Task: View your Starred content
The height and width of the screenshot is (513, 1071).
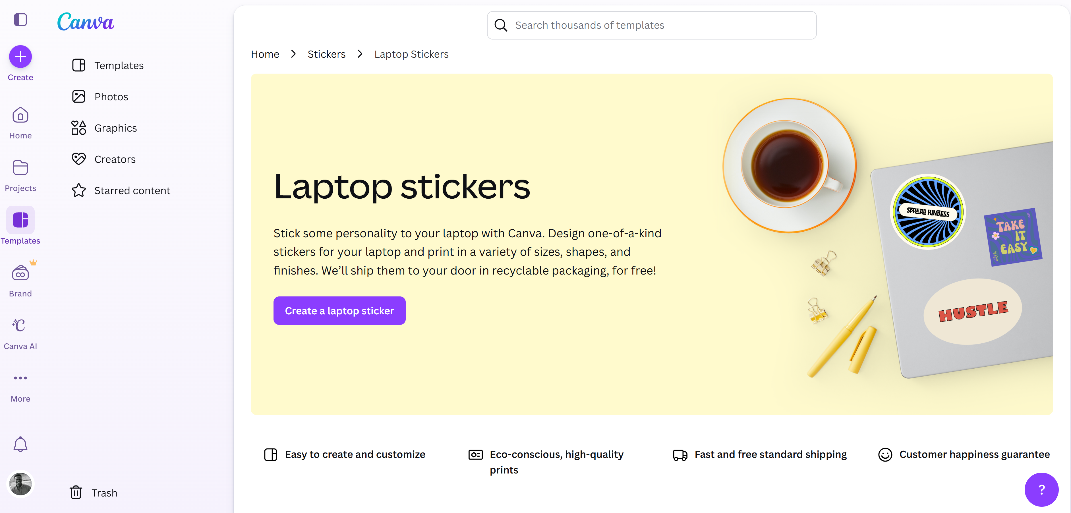Action: 132,190
